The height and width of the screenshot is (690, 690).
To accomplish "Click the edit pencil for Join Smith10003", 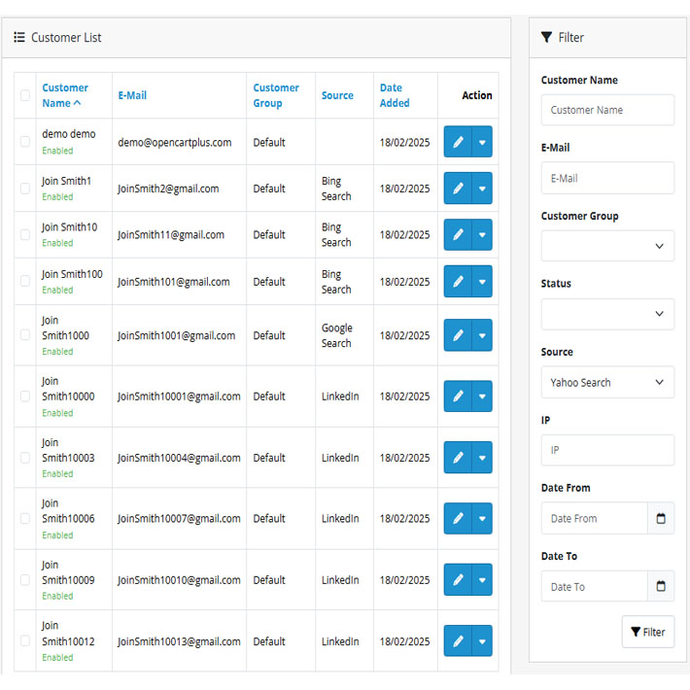I will [458, 458].
